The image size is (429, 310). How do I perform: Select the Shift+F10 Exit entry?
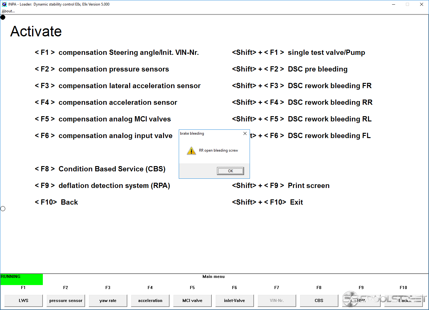pos(268,202)
